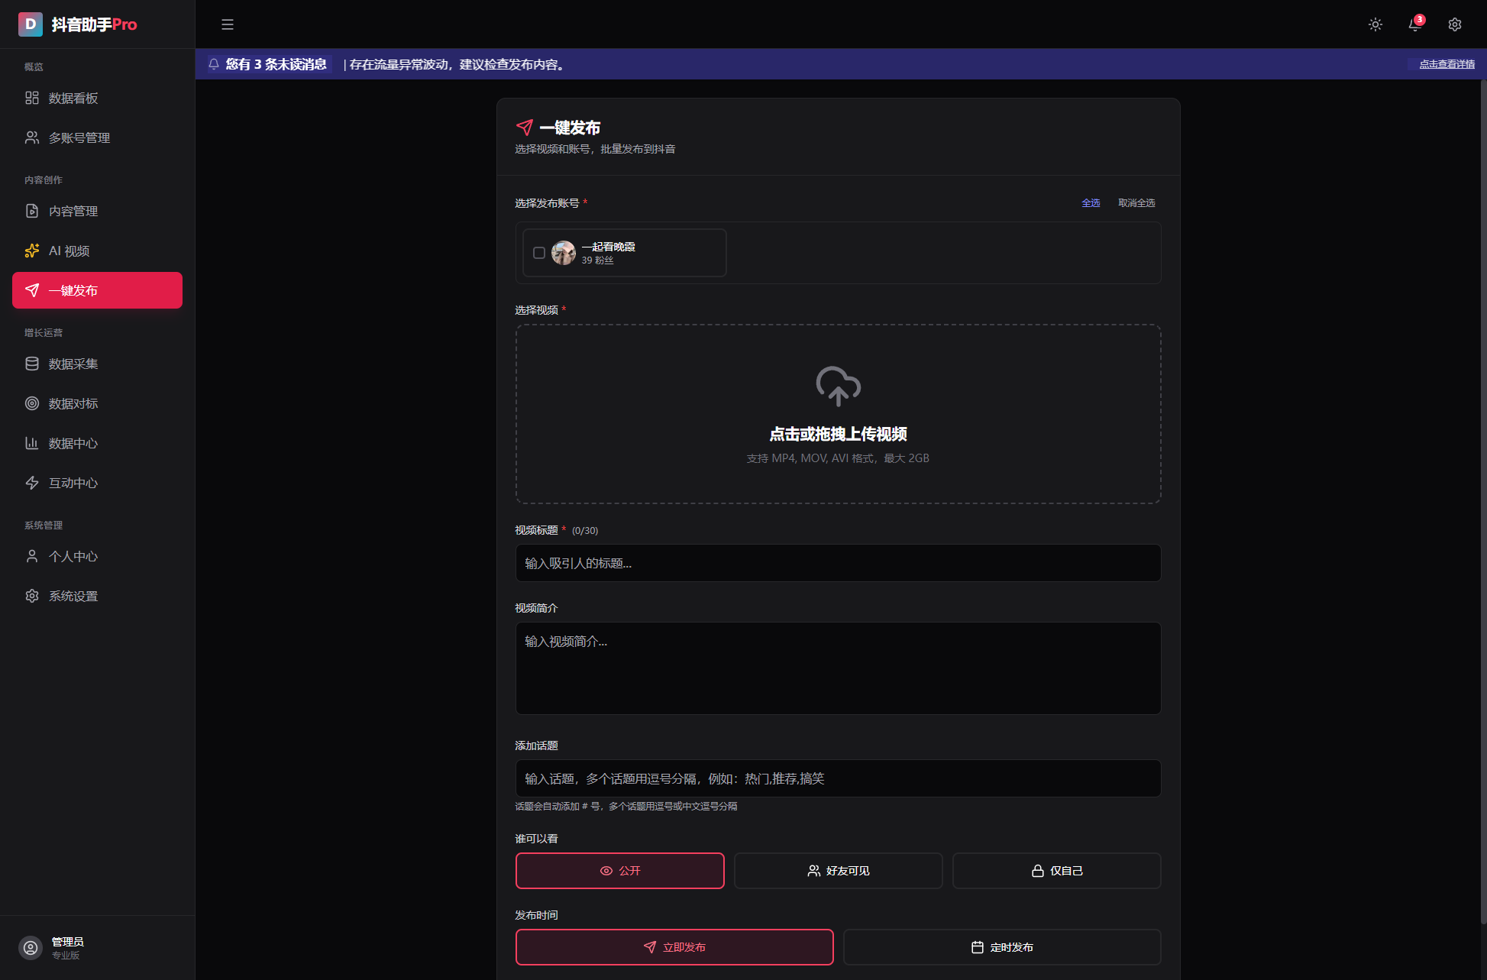
Task: Open notifications via the bell icon
Action: [1414, 24]
